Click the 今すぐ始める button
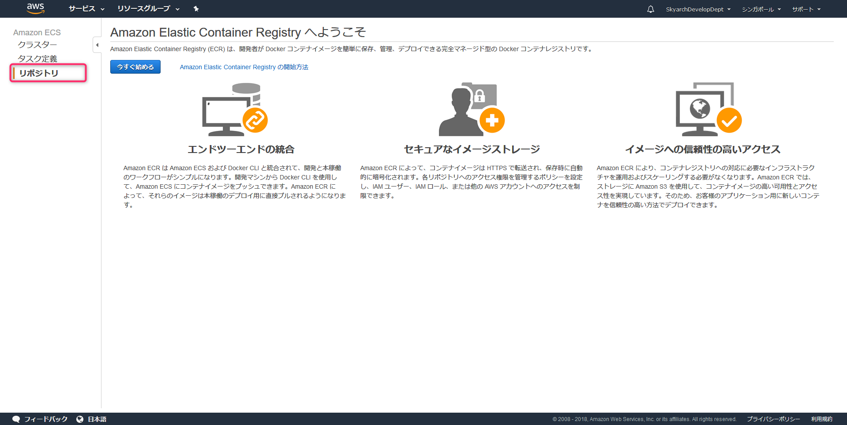This screenshot has width=847, height=425. 135,67
